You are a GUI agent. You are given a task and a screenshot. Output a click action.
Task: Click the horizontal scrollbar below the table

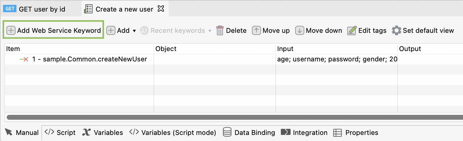click(231, 117)
